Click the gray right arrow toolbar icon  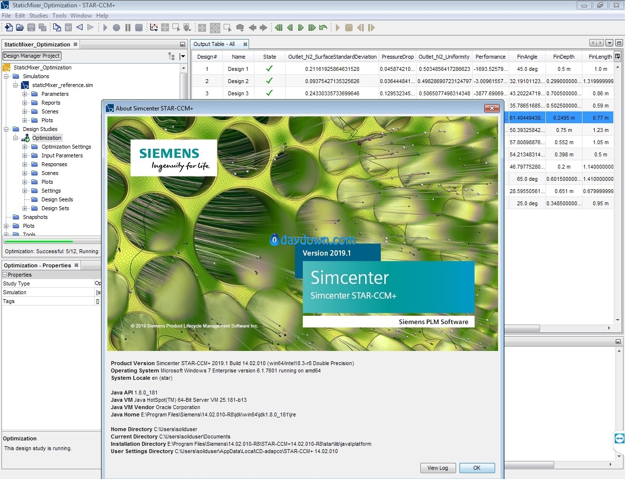(264, 27)
